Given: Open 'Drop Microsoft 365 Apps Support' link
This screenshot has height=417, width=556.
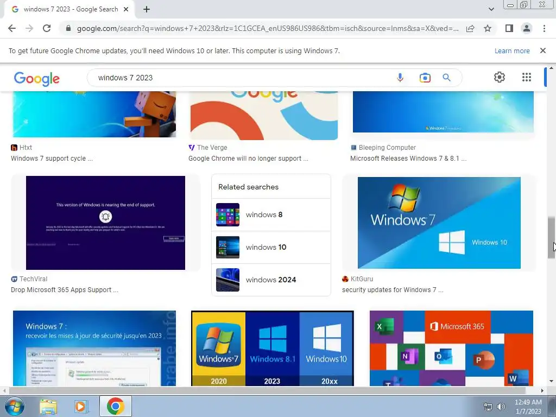Looking at the screenshot, I should coord(65,290).
